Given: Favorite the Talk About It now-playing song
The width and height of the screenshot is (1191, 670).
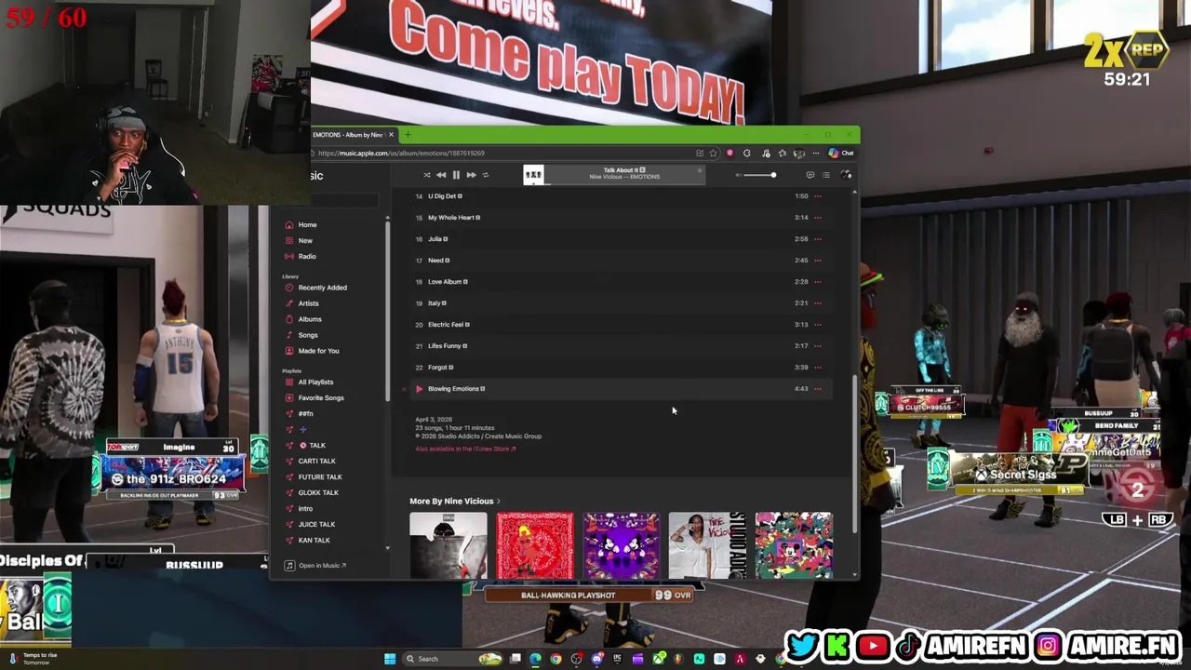Looking at the screenshot, I should (700, 170).
